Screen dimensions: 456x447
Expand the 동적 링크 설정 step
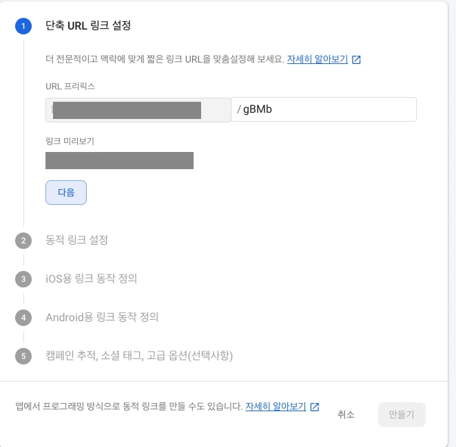point(76,240)
